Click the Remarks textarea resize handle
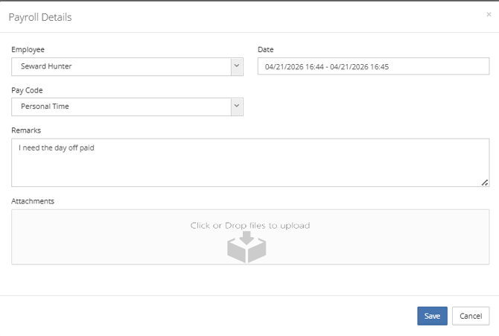 (485, 183)
